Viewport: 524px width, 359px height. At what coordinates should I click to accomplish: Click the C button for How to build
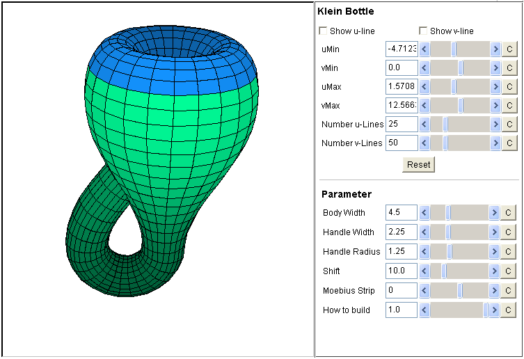pos(508,310)
